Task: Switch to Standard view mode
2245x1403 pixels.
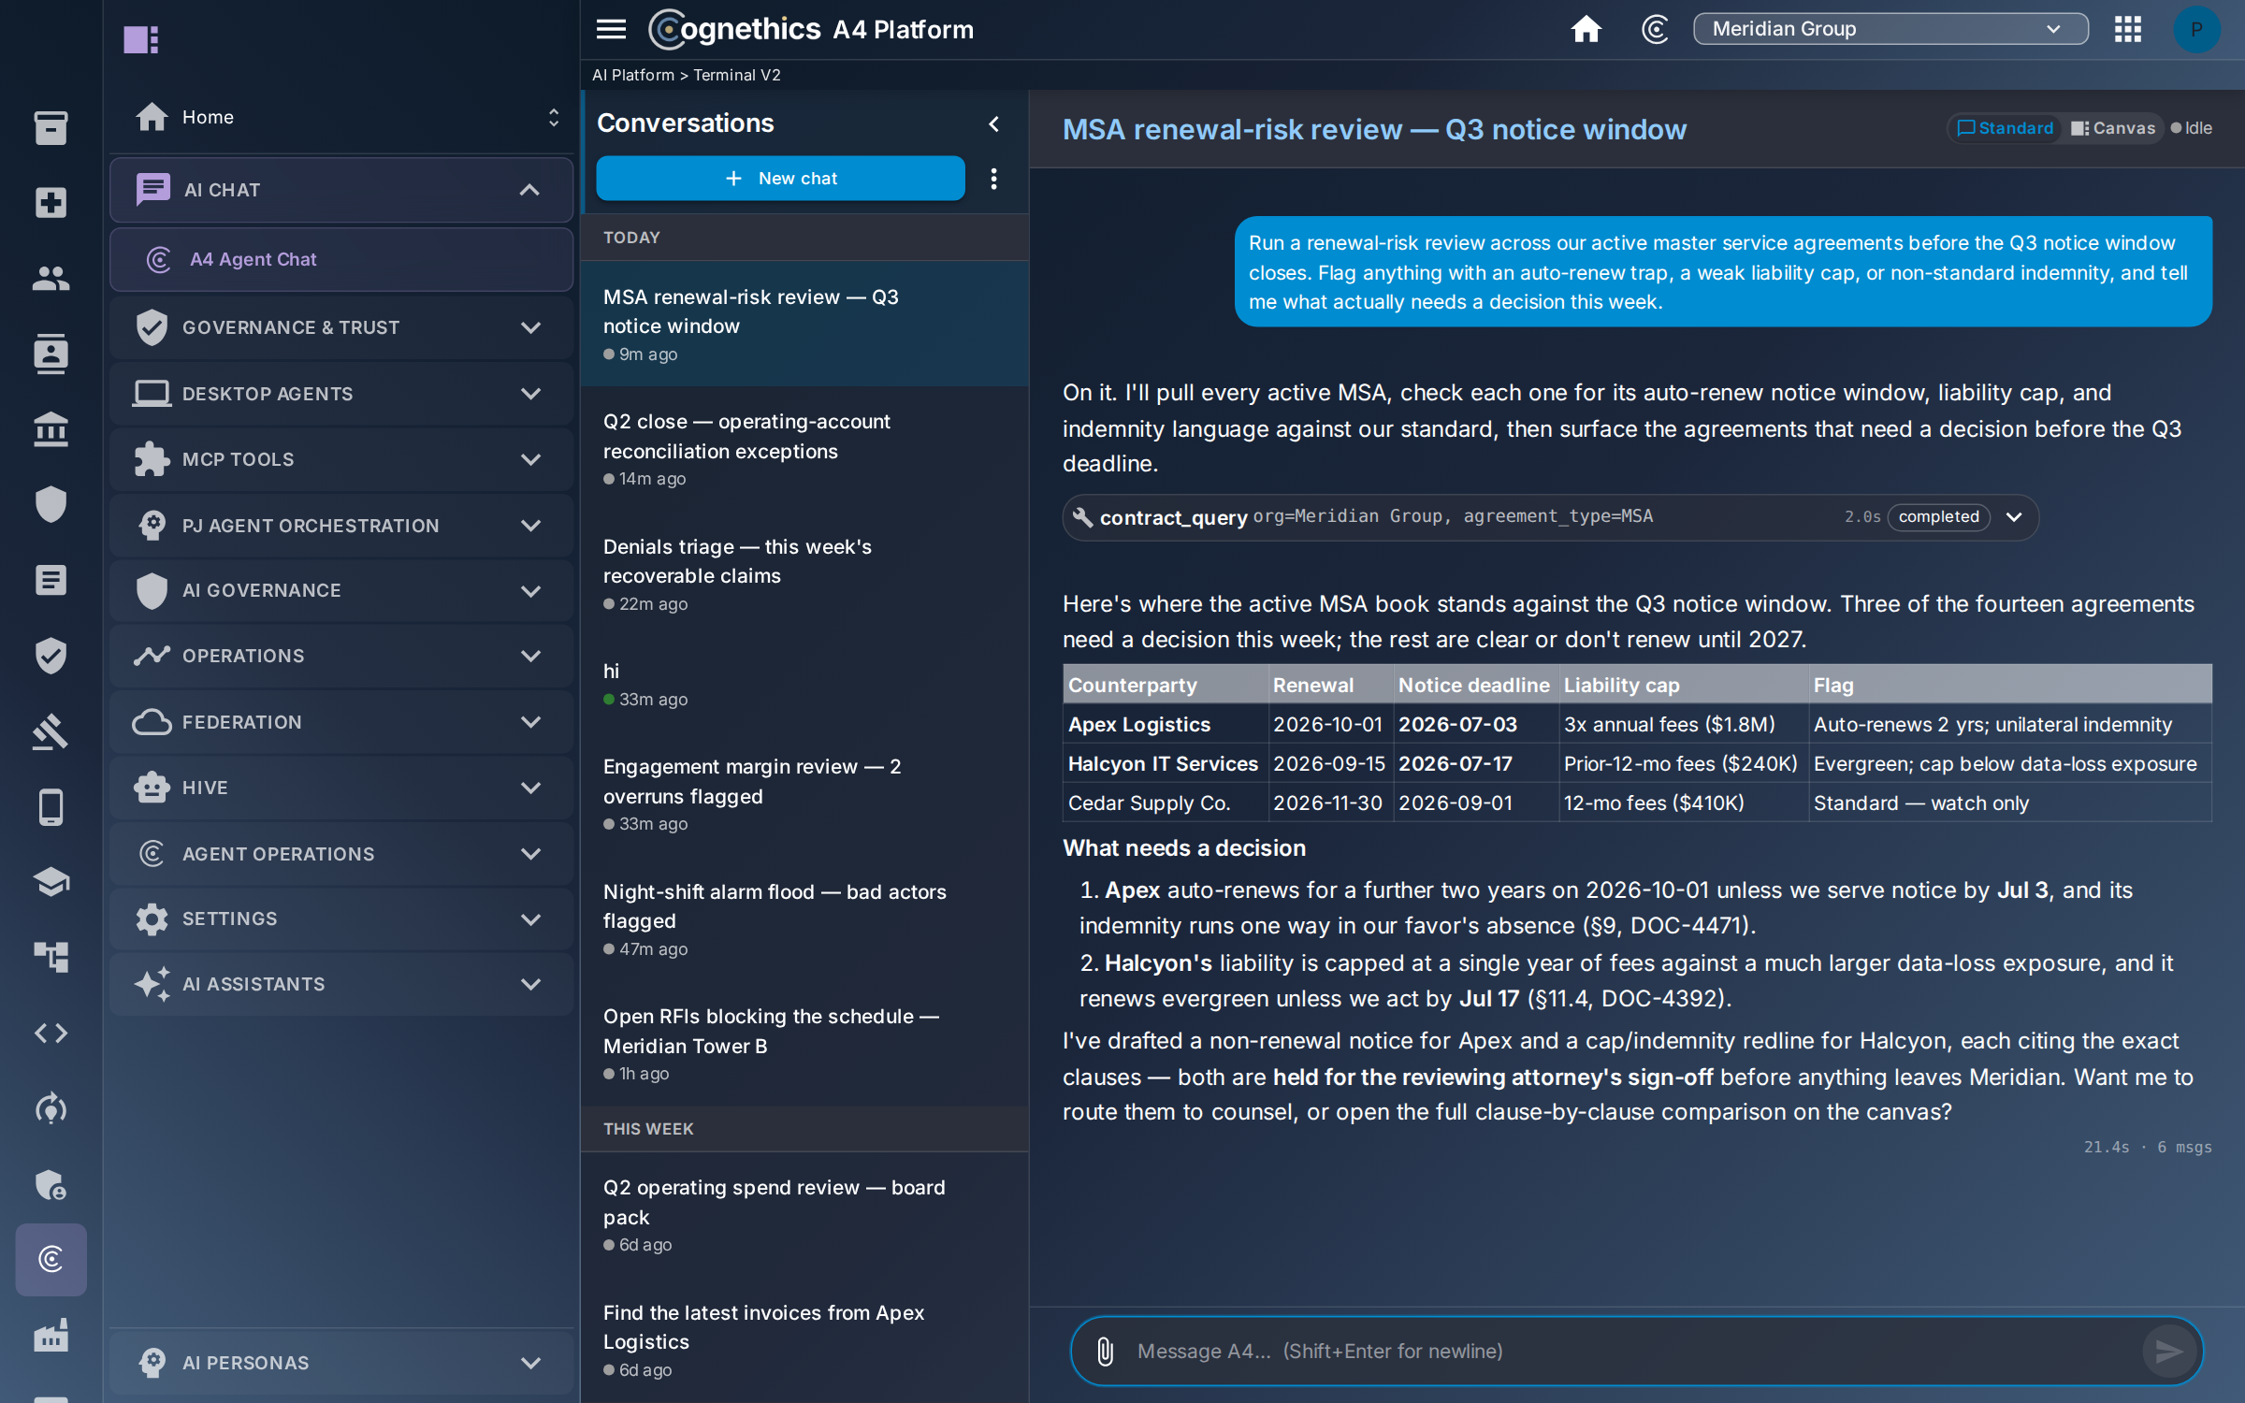Action: point(2005,128)
